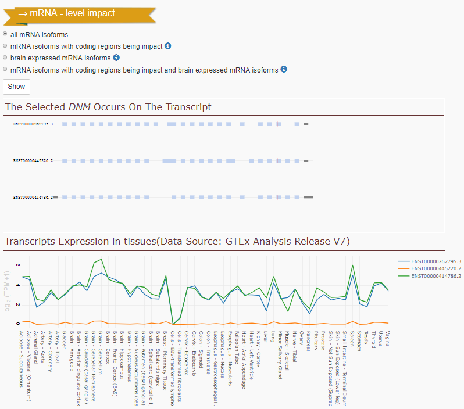Screen dimensions: 464x409
Task: Select coding regions and brain expressed option
Action: (5, 69)
